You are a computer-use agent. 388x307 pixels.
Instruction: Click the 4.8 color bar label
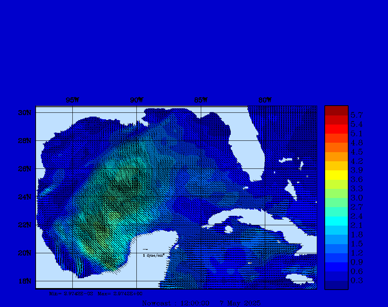pyautogui.click(x=357, y=143)
